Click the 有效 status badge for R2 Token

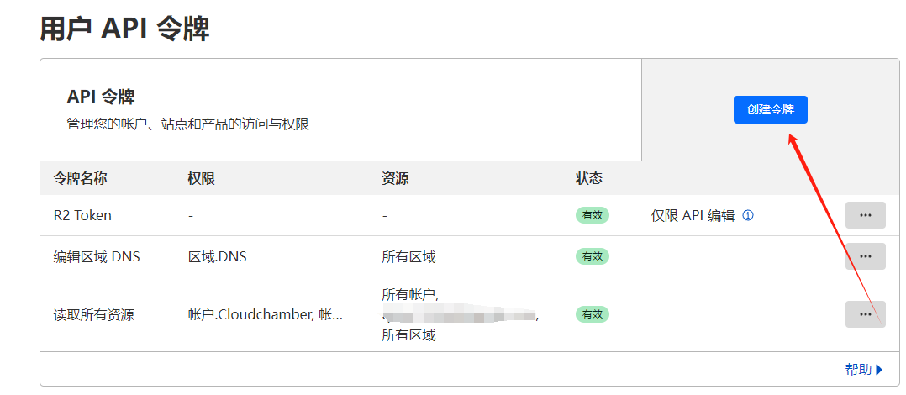click(592, 215)
